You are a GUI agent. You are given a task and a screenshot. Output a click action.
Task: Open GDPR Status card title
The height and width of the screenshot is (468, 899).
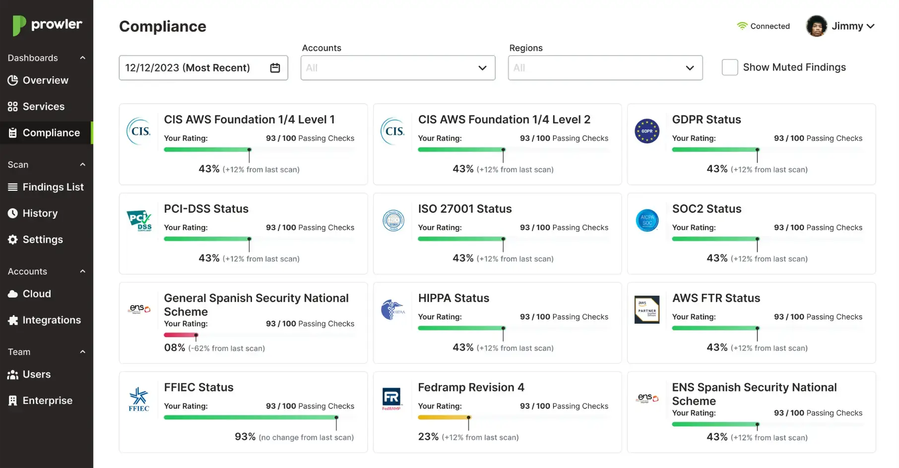coord(706,119)
